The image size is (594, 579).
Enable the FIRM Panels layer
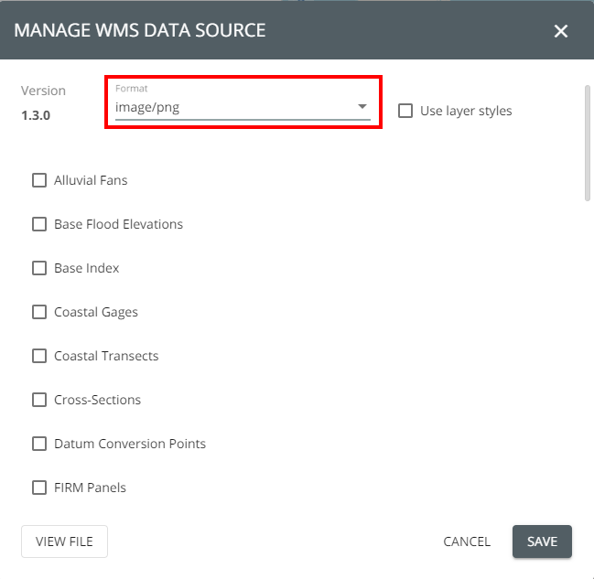(x=39, y=488)
